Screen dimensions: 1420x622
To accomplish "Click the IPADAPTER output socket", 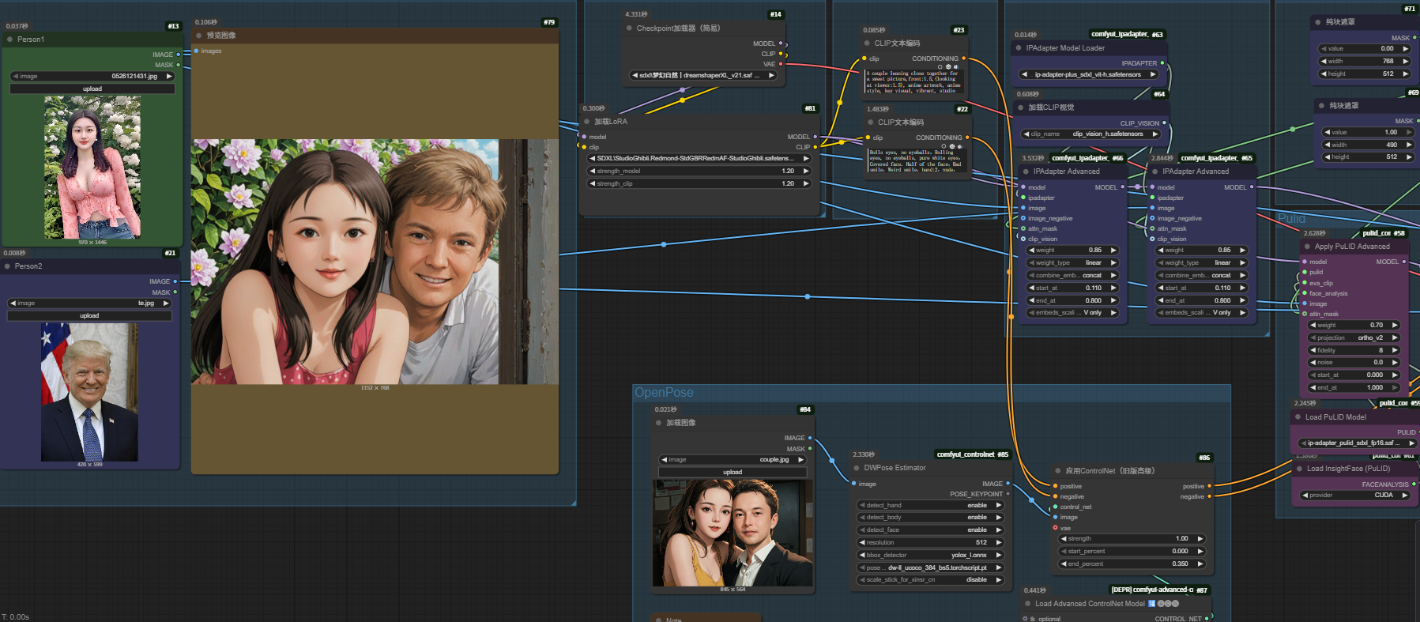I will [x=1162, y=63].
